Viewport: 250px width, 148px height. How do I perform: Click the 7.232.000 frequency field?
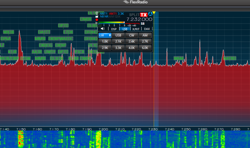(139, 19)
